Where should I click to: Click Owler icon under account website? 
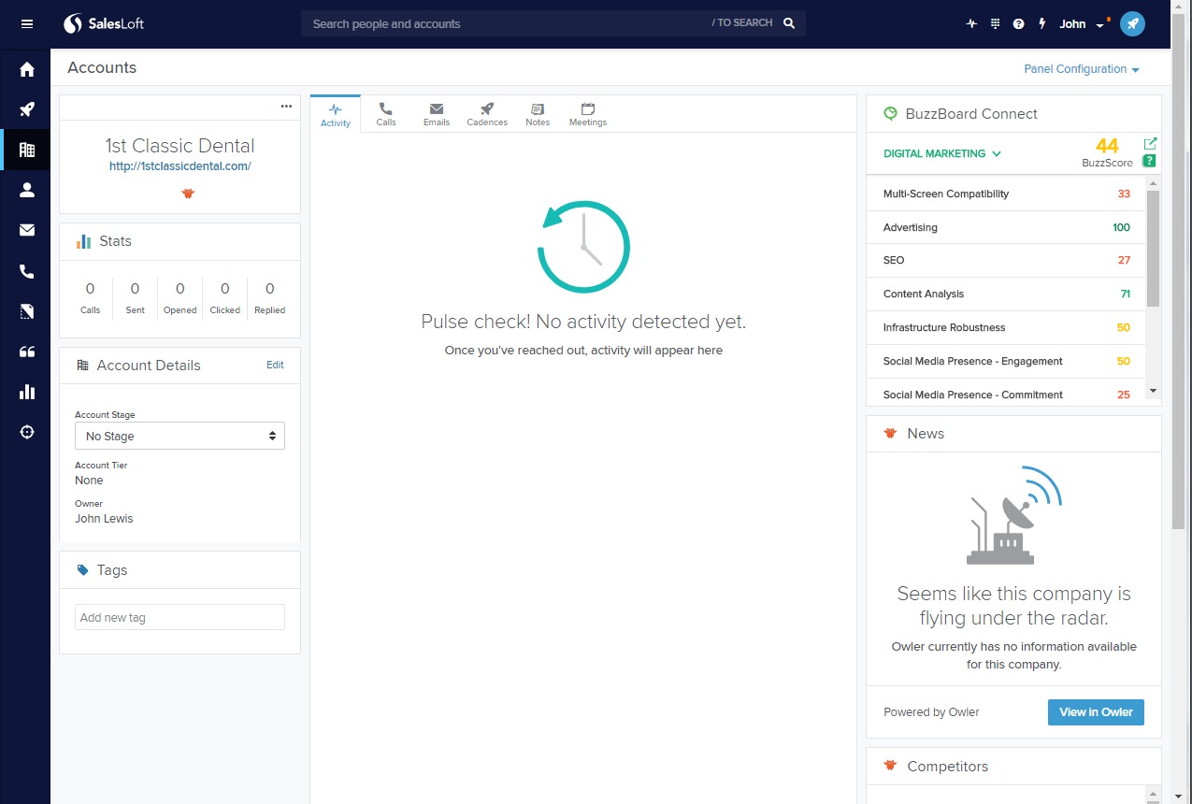click(188, 194)
